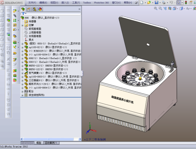Image resolution: width=196 pixels, height=149 pixels.
Task: Switch to the PropertyManager tab icon
Action: [29, 9]
